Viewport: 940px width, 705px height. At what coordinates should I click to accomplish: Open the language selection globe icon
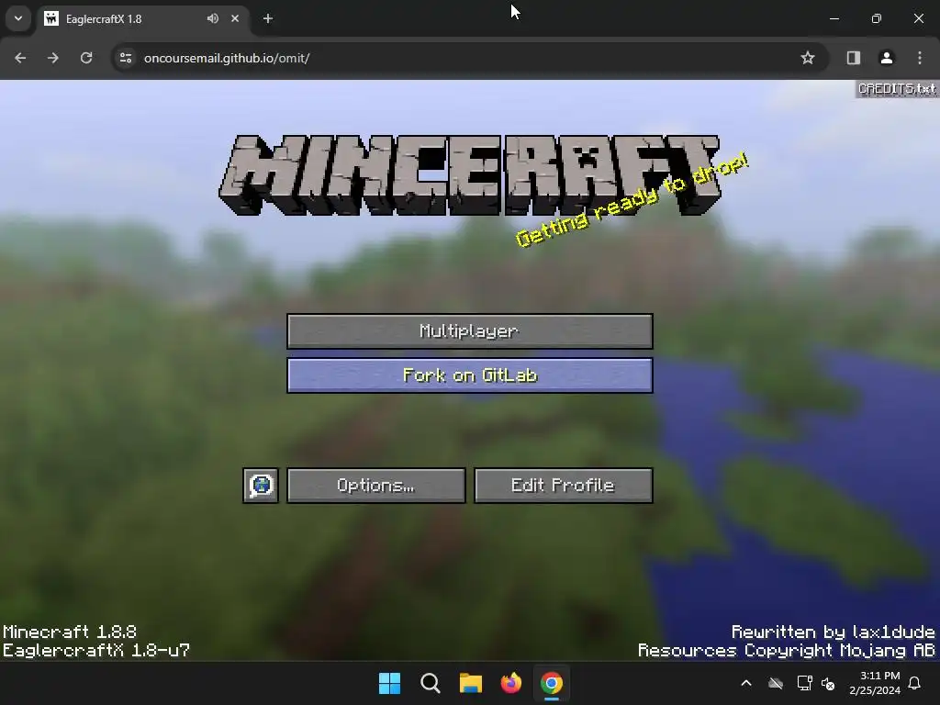(x=261, y=486)
